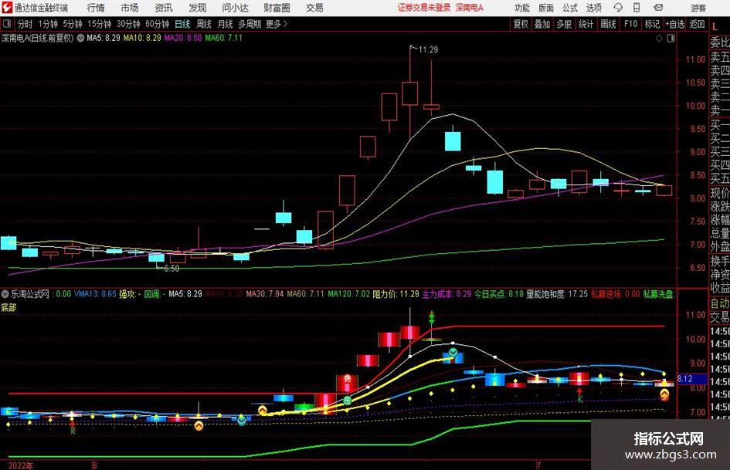Screen dimensions: 730x470
Task: Open the 行情 menu
Action: [x=96, y=8]
